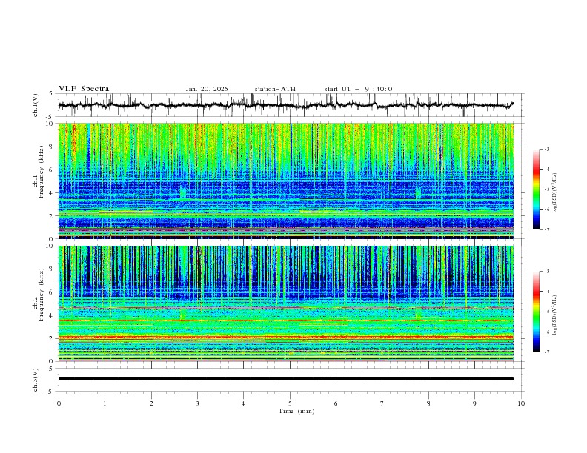Viewport: 587px width, 453px height.
Task: Click inside the ch.2 spectrogram panel
Action: (285, 303)
